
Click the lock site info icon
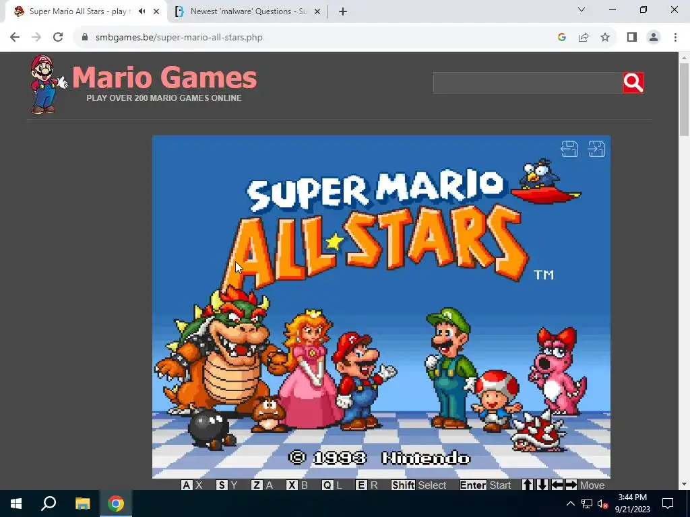point(85,37)
